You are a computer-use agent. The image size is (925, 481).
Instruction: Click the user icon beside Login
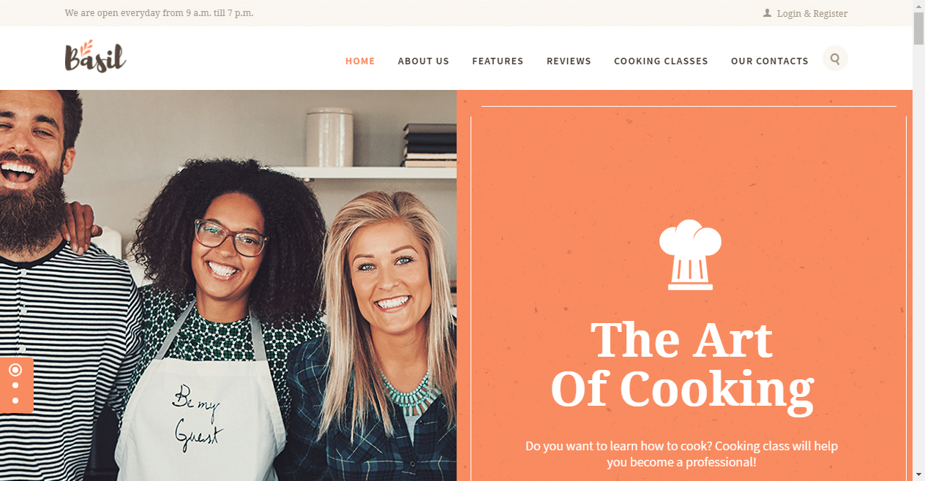coord(767,12)
